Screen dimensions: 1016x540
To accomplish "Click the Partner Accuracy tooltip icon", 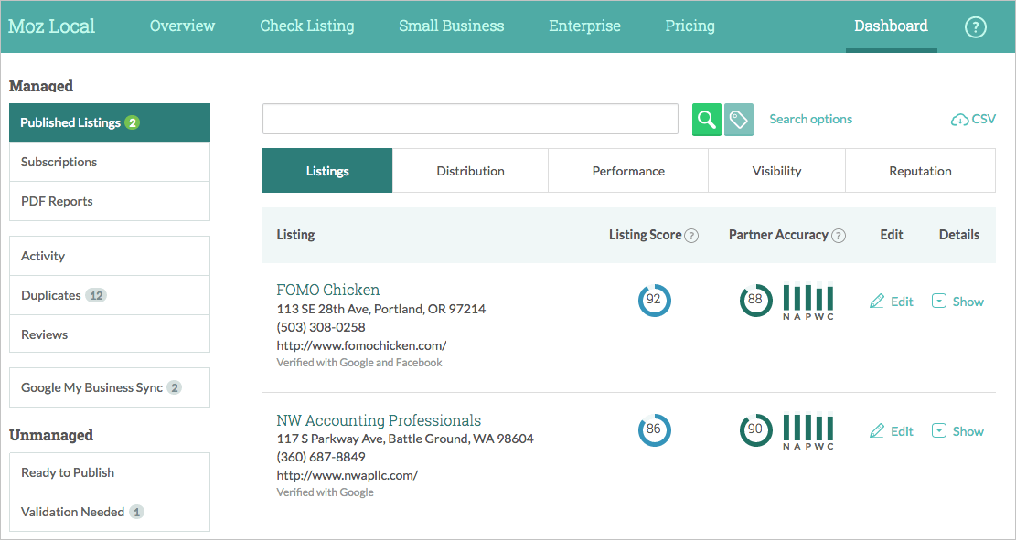I will coord(839,235).
